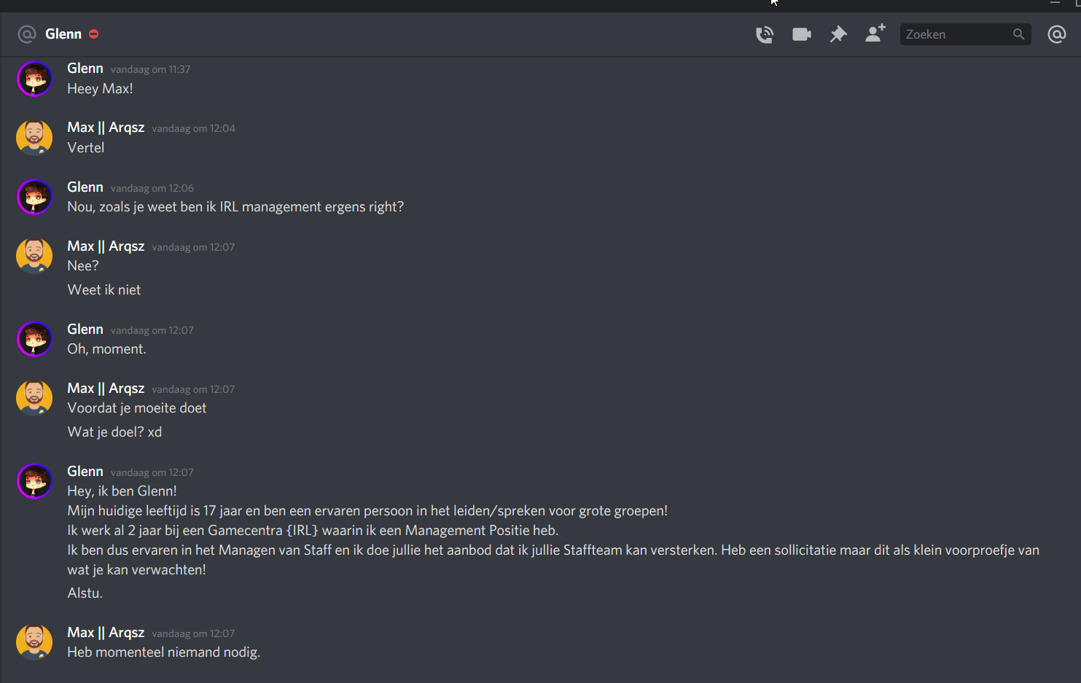Focus the Zoeken search field
Image resolution: width=1081 pixels, height=683 pixels.
(955, 34)
